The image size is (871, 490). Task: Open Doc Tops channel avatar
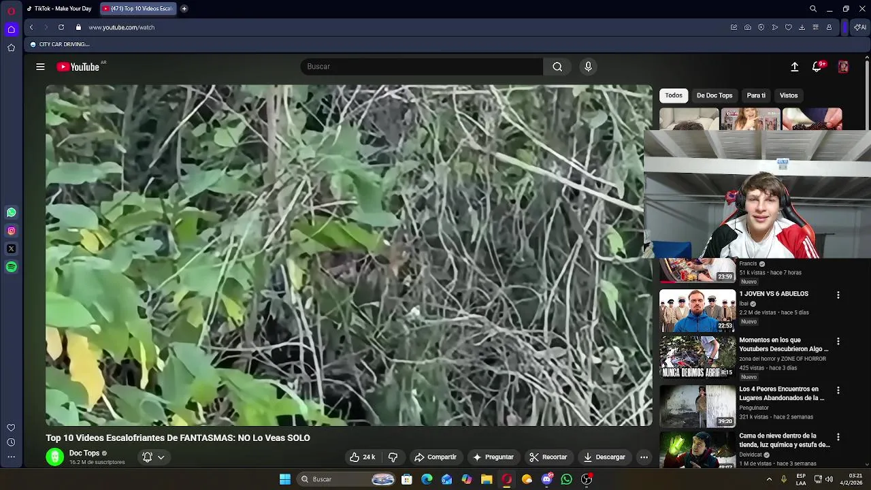(x=55, y=457)
